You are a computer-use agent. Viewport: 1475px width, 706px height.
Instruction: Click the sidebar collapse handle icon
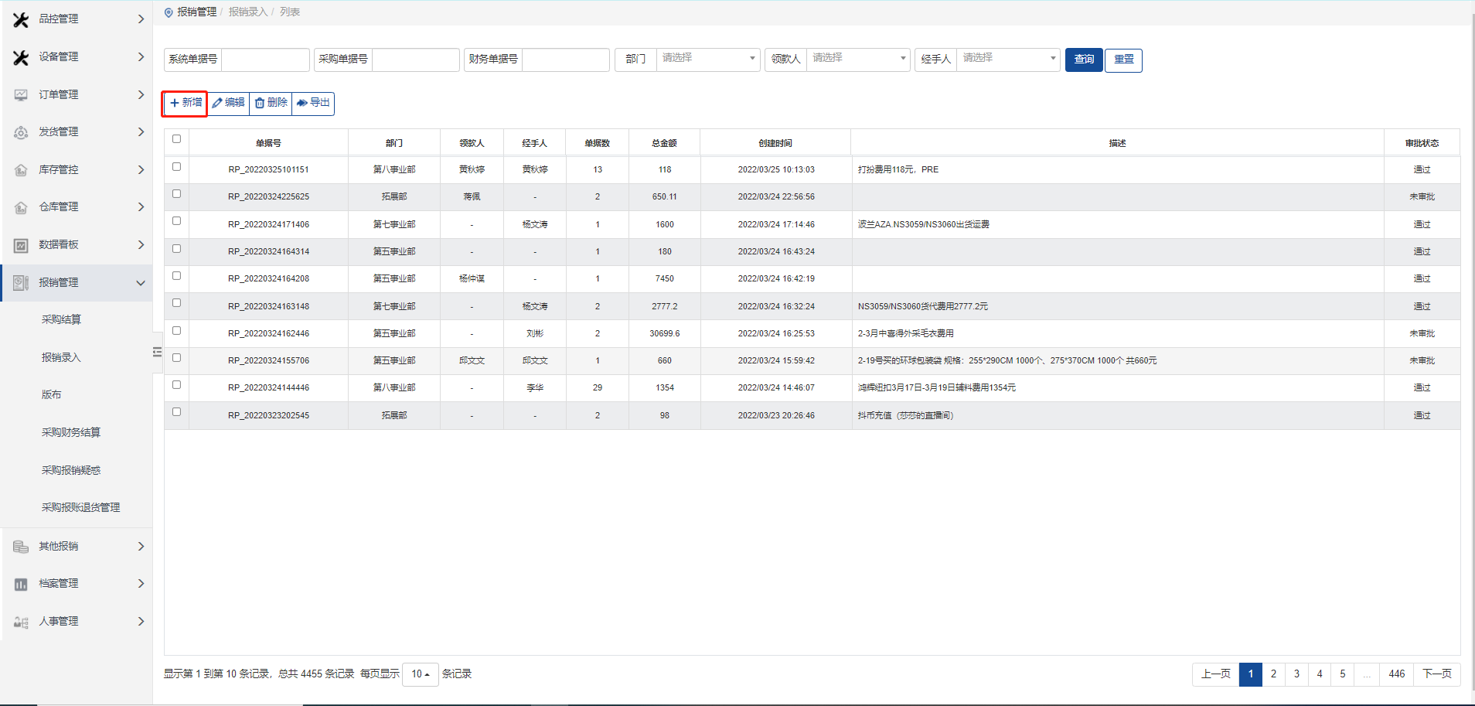157,352
